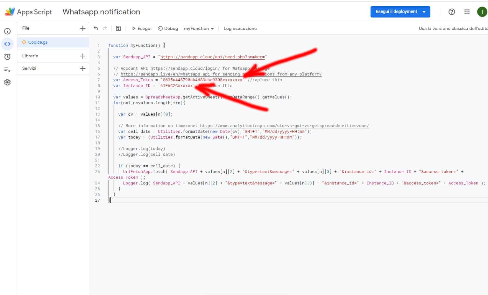This screenshot has width=488, height=295.
Task: Save project with the floppy disk icon
Action: (118, 28)
